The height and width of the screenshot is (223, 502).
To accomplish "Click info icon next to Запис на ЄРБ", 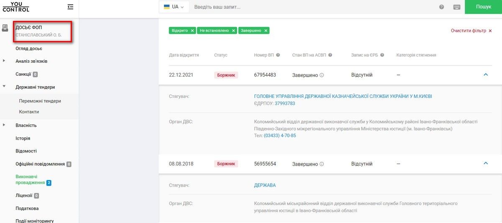I will (382, 55).
